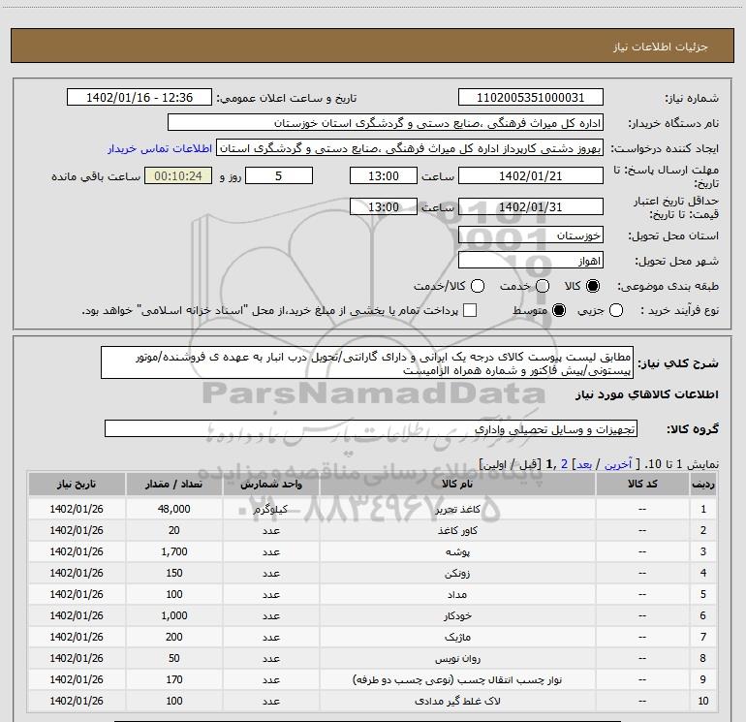This screenshot has height=722, width=746.
Task: Click the price validity time 13:00 field
Action: pyautogui.click(x=384, y=206)
